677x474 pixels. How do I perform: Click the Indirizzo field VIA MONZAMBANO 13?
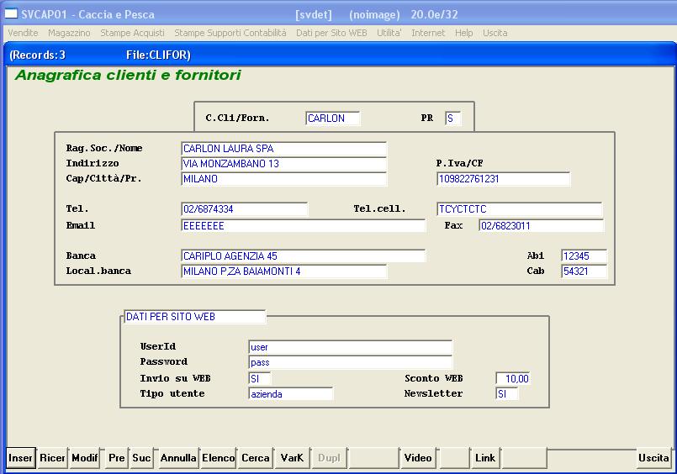[x=283, y=164]
